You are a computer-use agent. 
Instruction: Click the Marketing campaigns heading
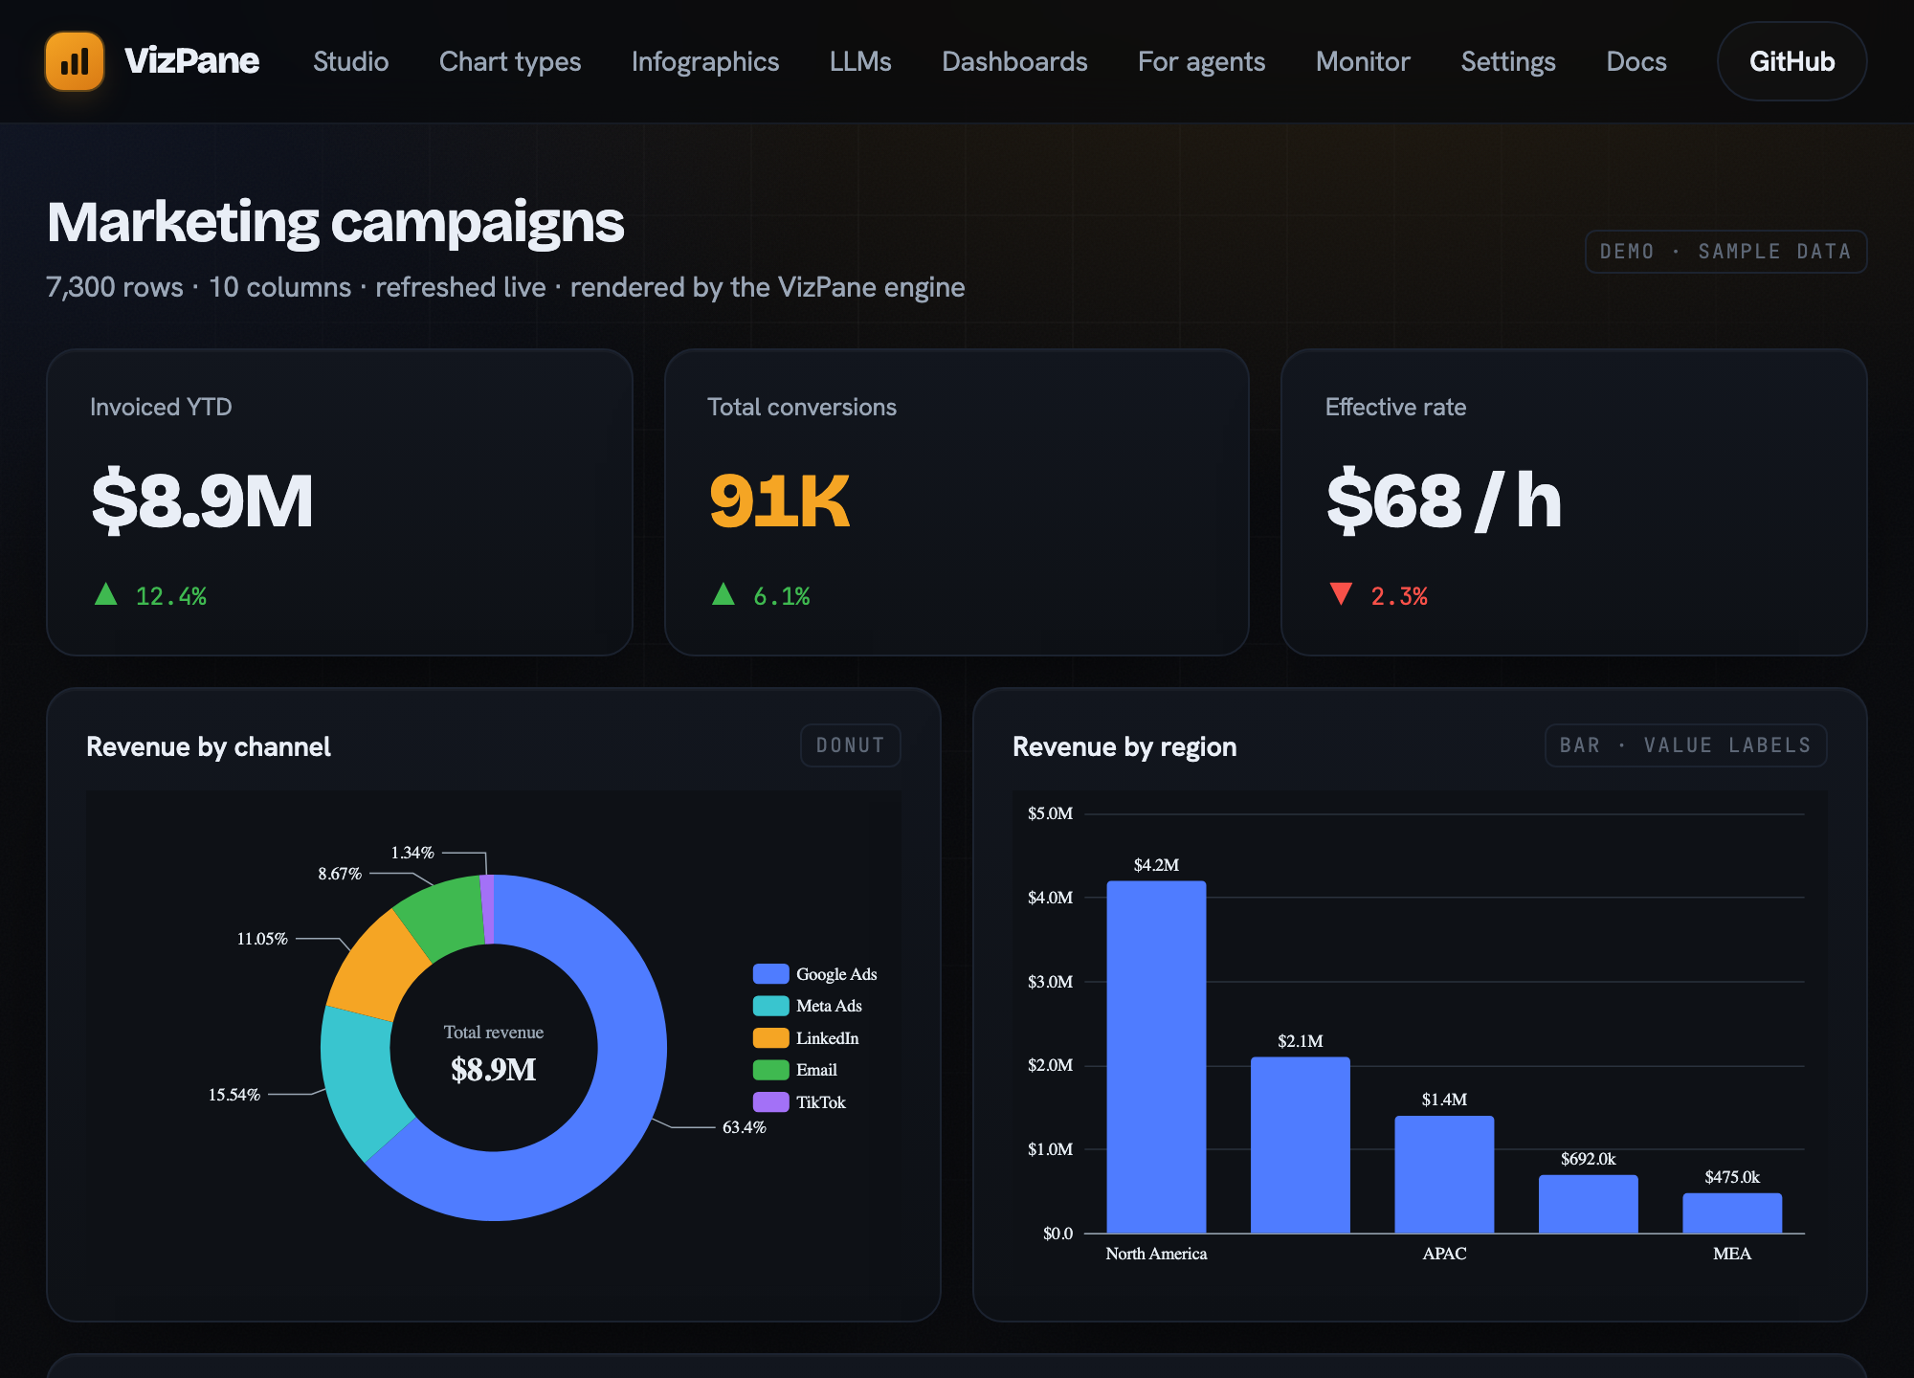pyautogui.click(x=336, y=222)
